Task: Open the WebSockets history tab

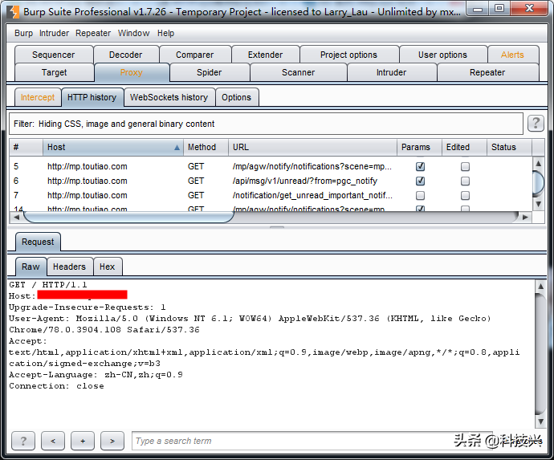Action: click(x=169, y=97)
